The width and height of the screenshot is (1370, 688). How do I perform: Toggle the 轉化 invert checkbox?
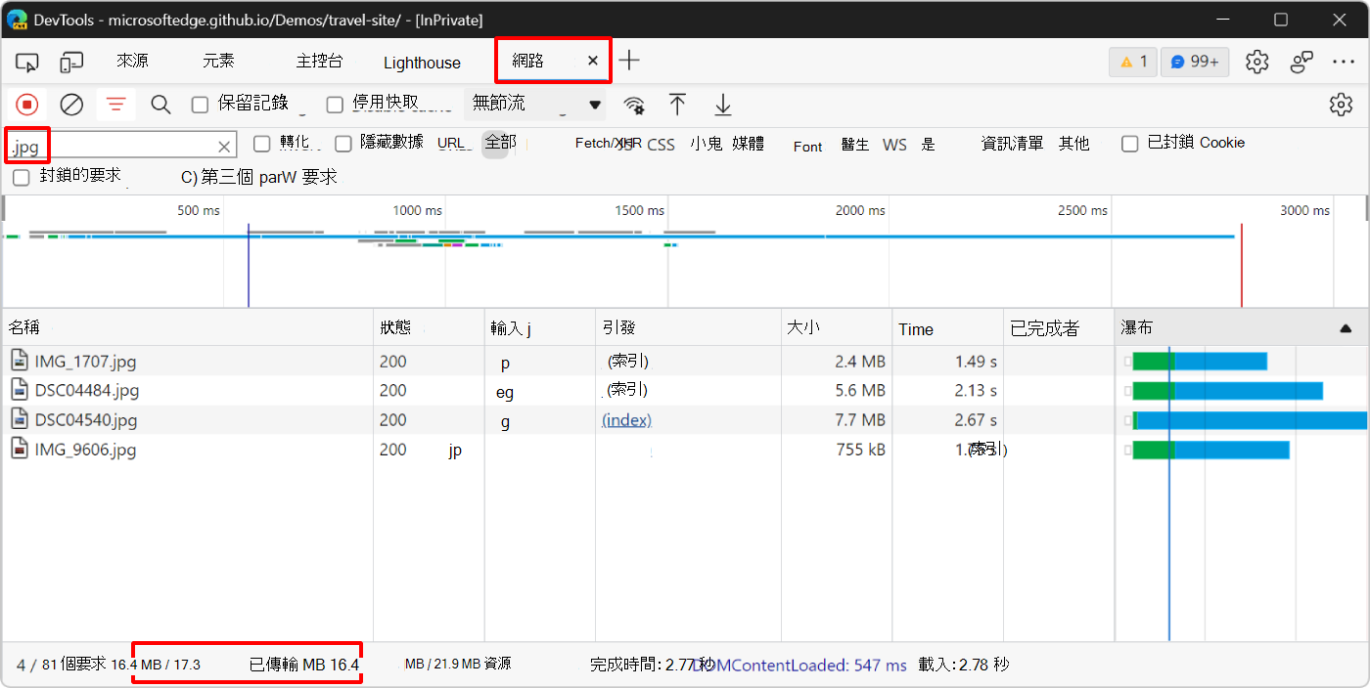261,144
